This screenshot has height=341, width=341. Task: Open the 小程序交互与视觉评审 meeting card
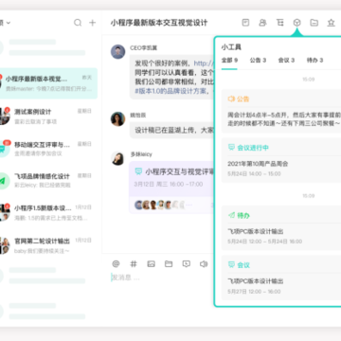click(171, 188)
